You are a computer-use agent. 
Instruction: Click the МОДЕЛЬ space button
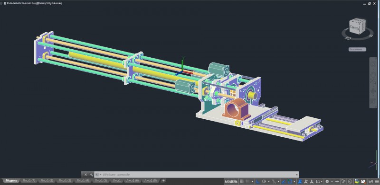tap(231, 181)
